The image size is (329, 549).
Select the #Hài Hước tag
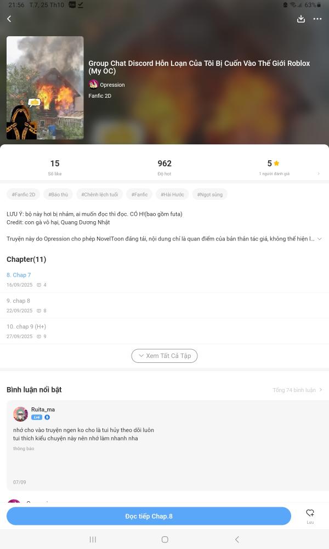(172, 194)
